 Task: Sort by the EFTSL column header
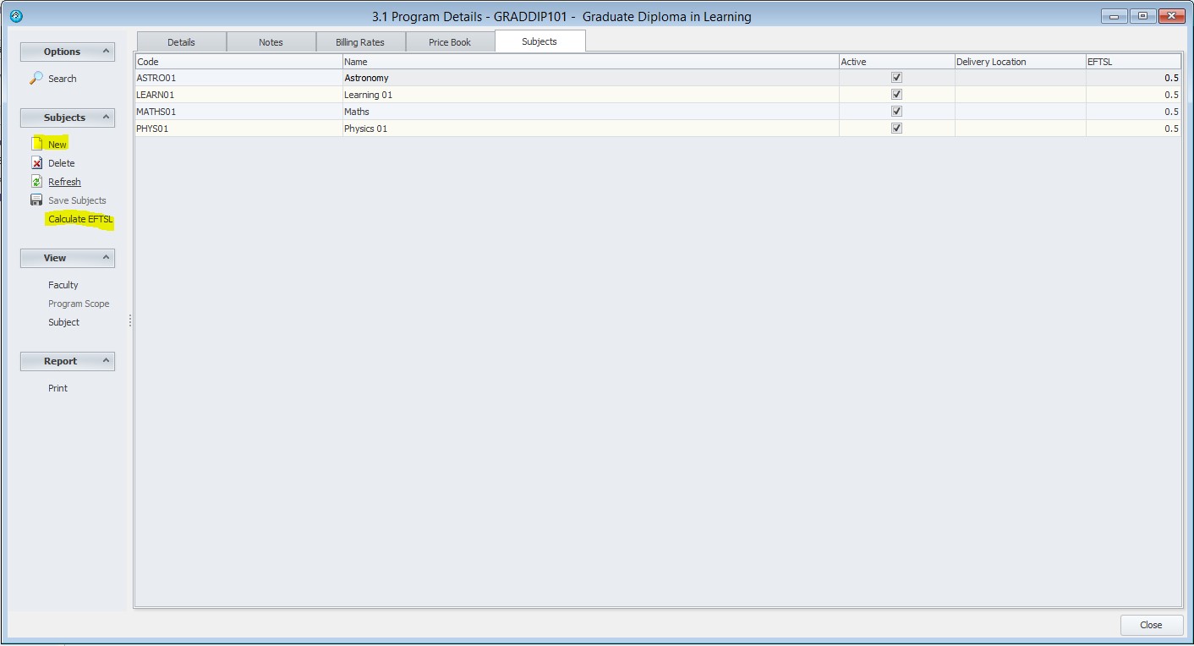pos(1132,62)
